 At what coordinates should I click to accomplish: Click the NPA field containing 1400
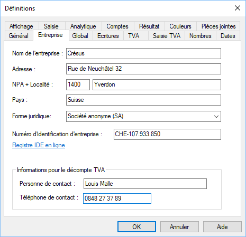click(x=78, y=84)
